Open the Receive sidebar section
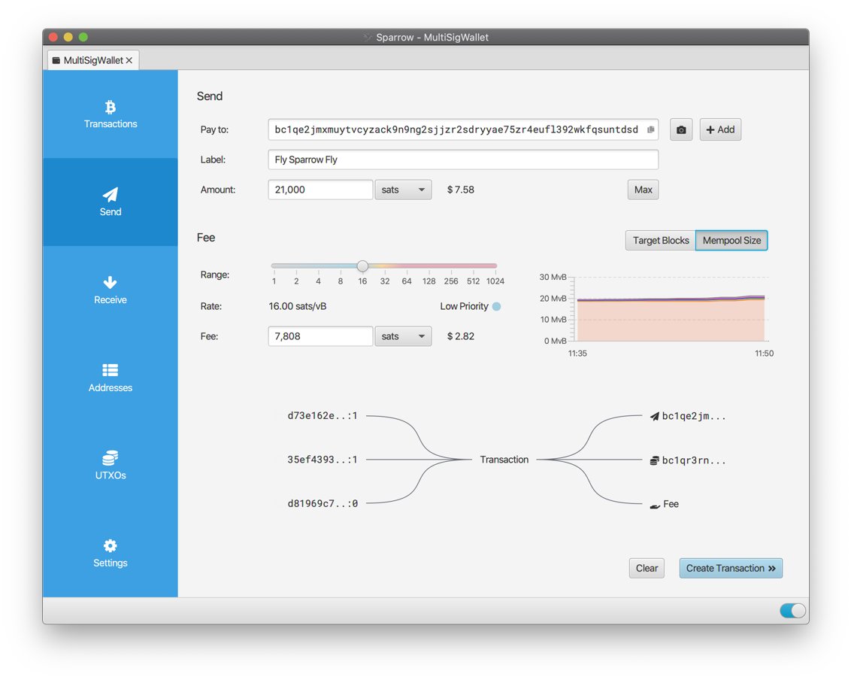This screenshot has height=680, width=851. pos(111,290)
